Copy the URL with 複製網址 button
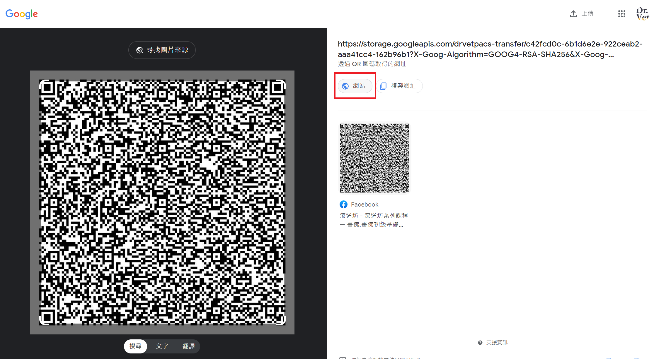This screenshot has height=359, width=654. [399, 86]
